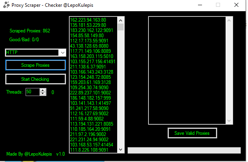Click the Proxy Scraper app icon in title bar
This screenshot has width=248, height=162.
coord(5,5)
